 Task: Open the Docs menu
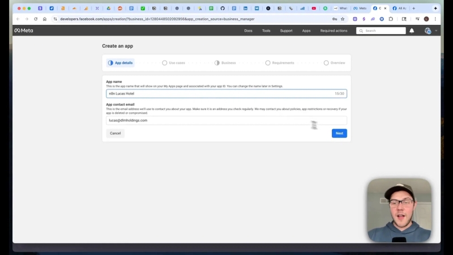[x=248, y=31]
